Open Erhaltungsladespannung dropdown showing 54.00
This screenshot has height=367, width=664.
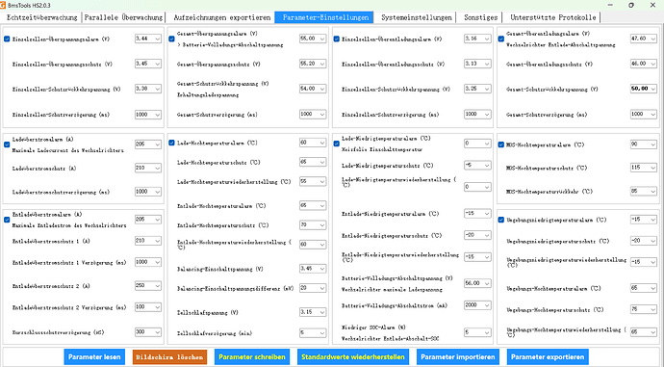point(313,89)
